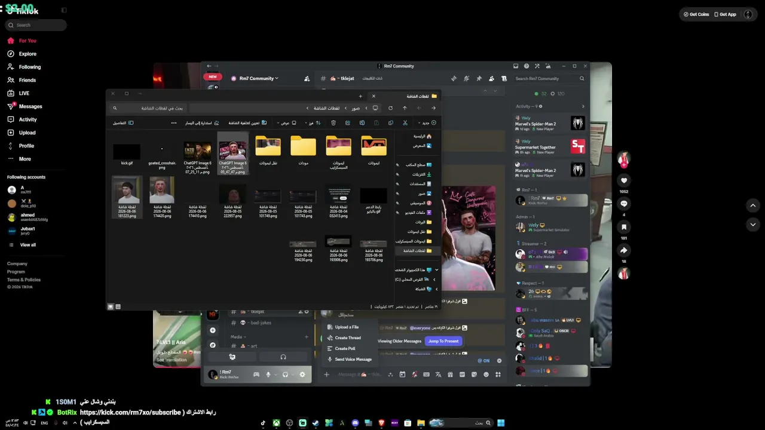The image size is (765, 430).
Task: Expand القرص المحلي (C:) in navigation tree
Action: click(434, 279)
